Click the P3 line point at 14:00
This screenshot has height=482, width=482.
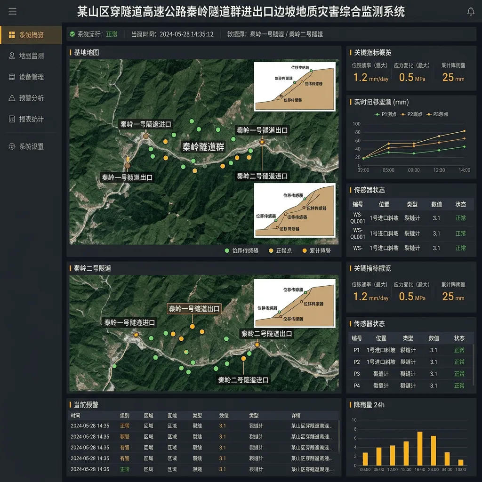coord(464,131)
